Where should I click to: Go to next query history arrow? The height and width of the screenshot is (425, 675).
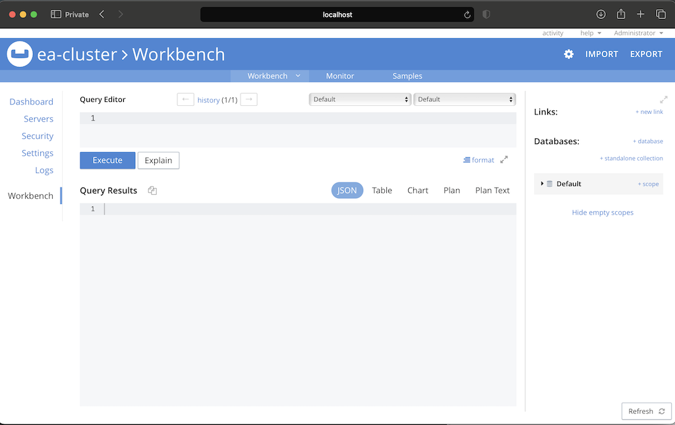[x=249, y=99]
